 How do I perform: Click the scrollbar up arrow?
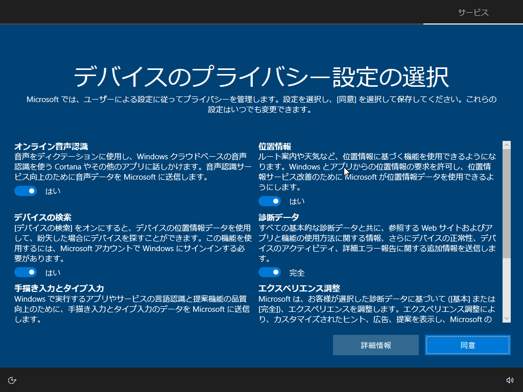[x=507, y=145]
